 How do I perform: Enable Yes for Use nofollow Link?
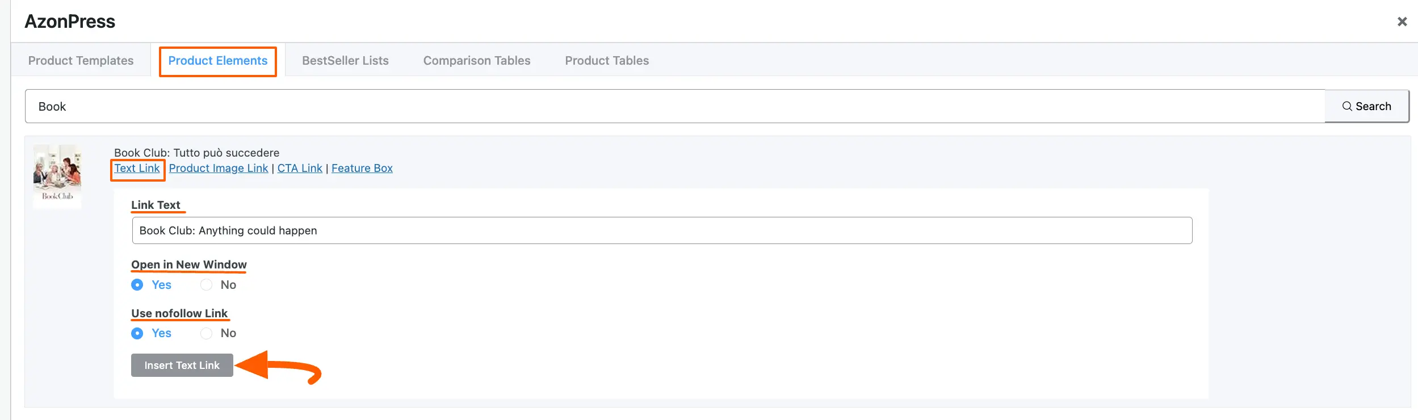(x=137, y=333)
